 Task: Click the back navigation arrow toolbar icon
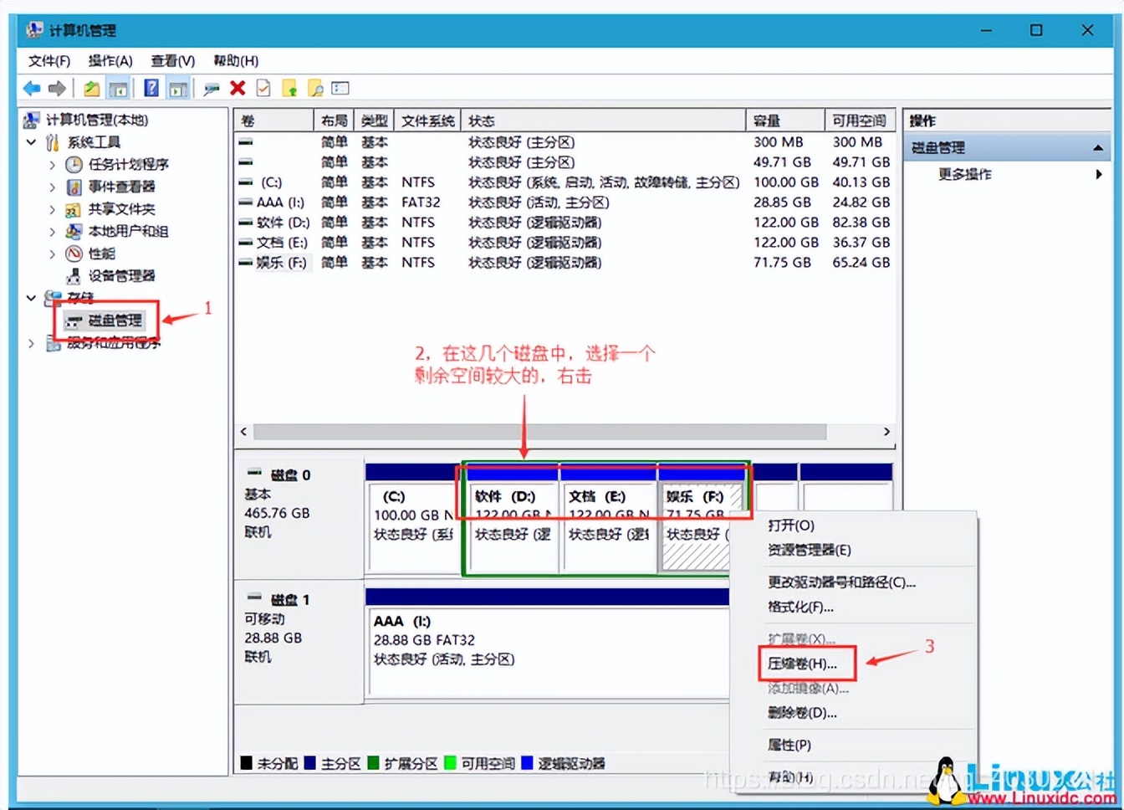(x=31, y=88)
